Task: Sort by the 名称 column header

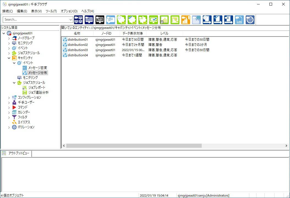Action: pyautogui.click(x=77, y=34)
